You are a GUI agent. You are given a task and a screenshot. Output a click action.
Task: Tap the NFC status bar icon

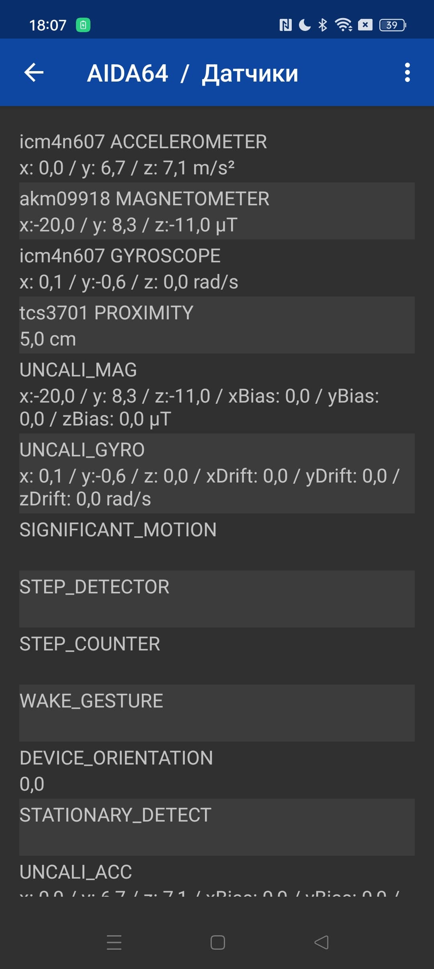(285, 25)
